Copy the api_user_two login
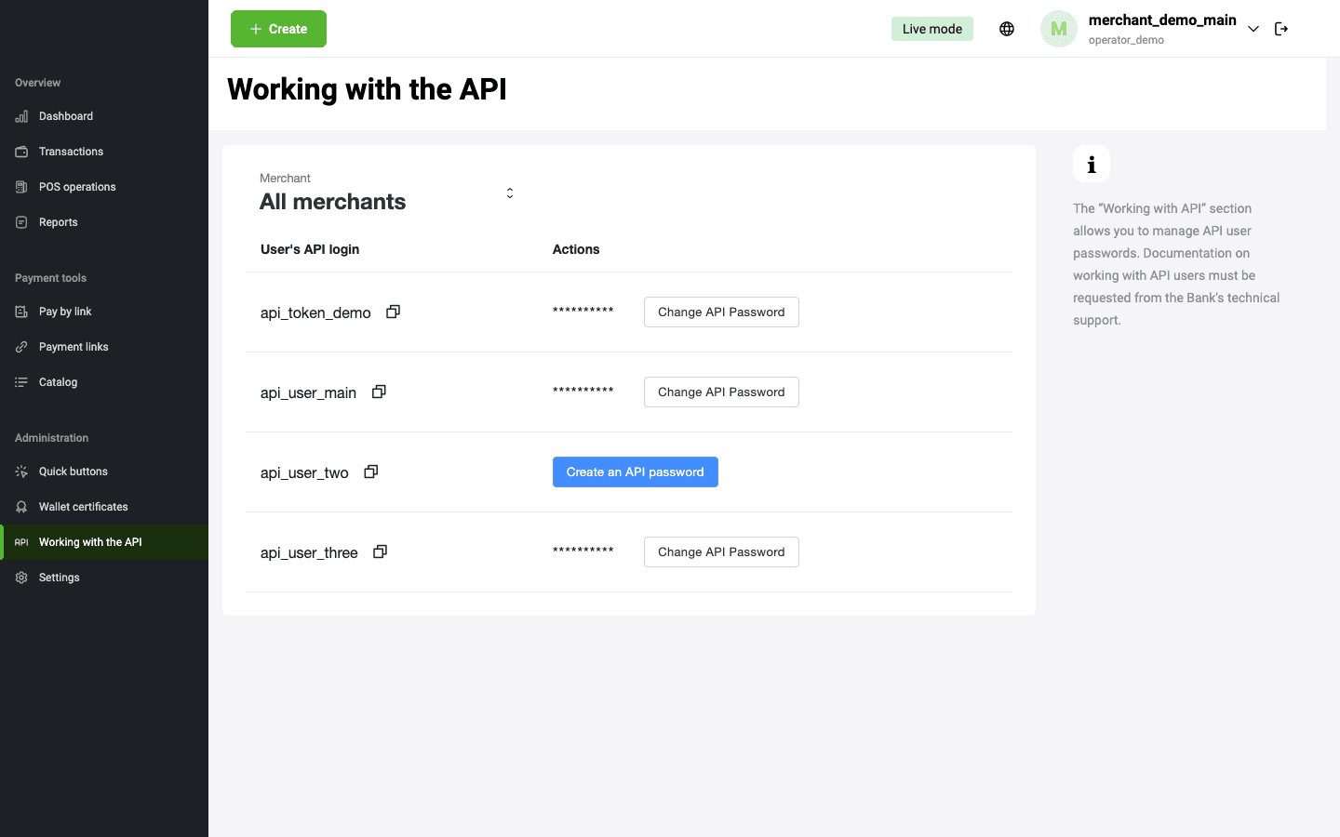Image resolution: width=1340 pixels, height=837 pixels. (x=370, y=472)
